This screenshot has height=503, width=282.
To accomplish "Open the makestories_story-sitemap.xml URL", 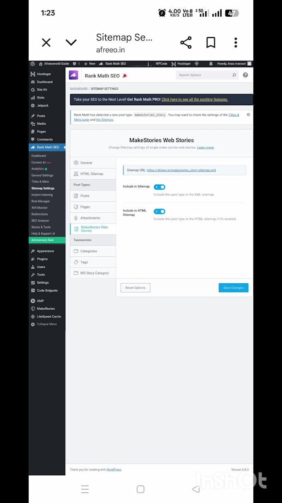I will (x=181, y=170).
